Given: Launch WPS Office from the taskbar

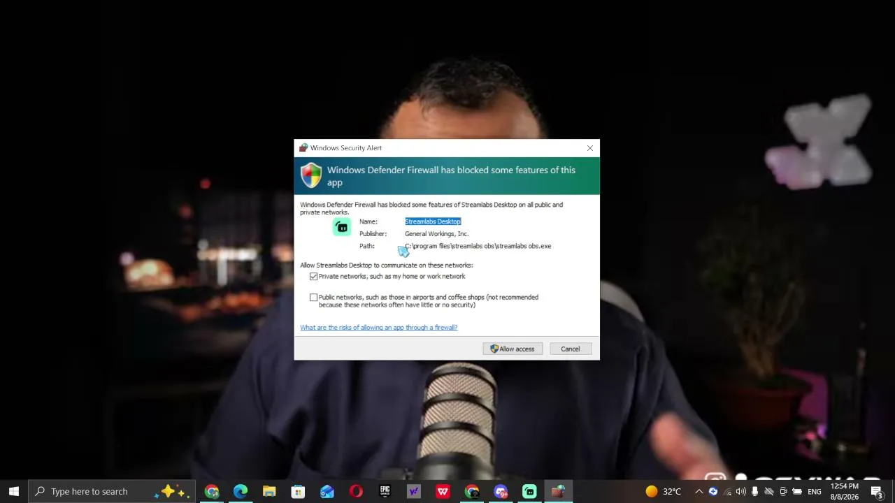Looking at the screenshot, I should coord(443,491).
